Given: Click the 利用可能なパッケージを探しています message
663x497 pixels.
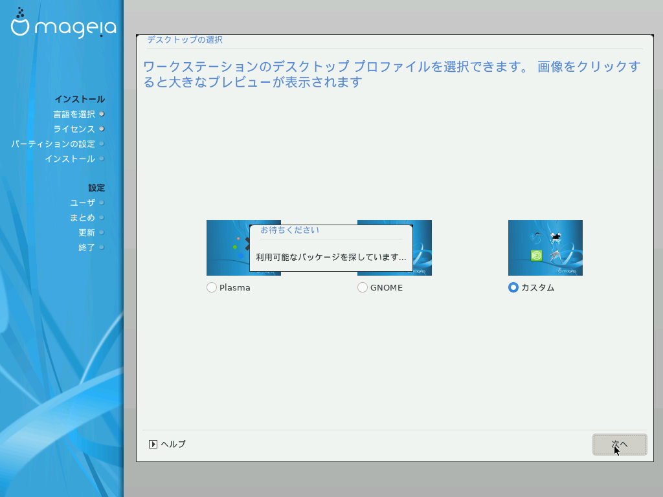Looking at the screenshot, I should pyautogui.click(x=331, y=257).
